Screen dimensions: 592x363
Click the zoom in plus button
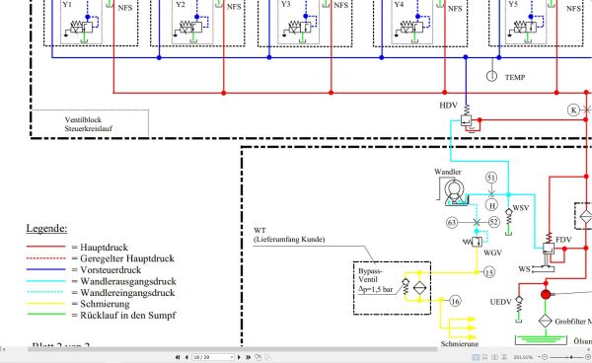[588, 357]
